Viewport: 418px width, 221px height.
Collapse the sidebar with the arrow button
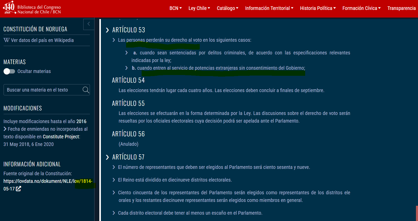click(89, 24)
